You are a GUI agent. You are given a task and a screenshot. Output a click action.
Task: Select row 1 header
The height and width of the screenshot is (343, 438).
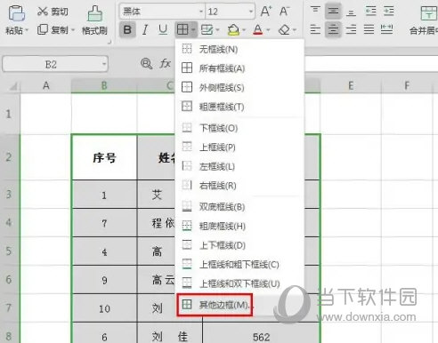[9, 114]
